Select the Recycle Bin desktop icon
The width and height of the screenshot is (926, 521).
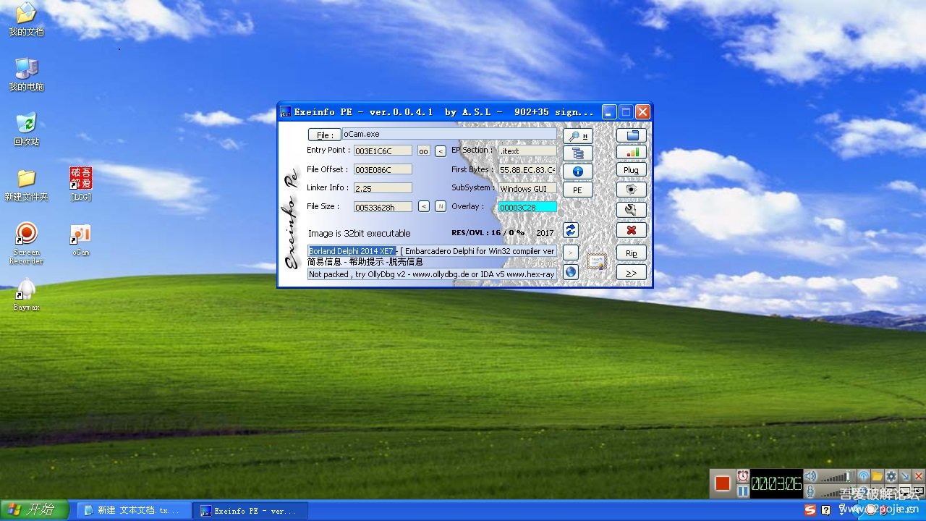[26, 130]
